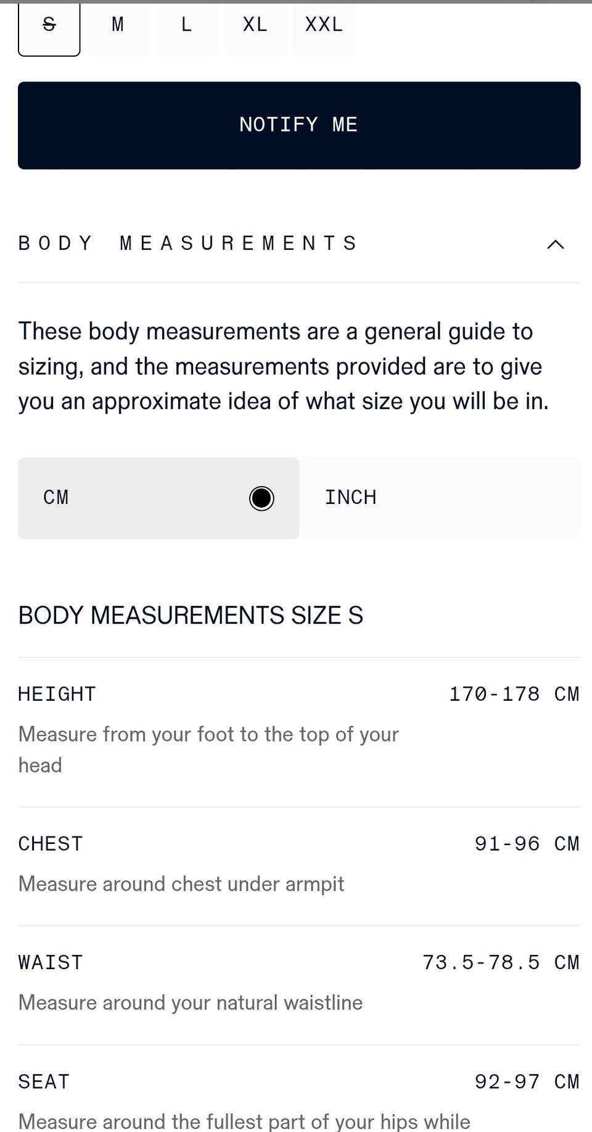Click the filled CM radio dot
The image size is (592, 1132).
(261, 498)
